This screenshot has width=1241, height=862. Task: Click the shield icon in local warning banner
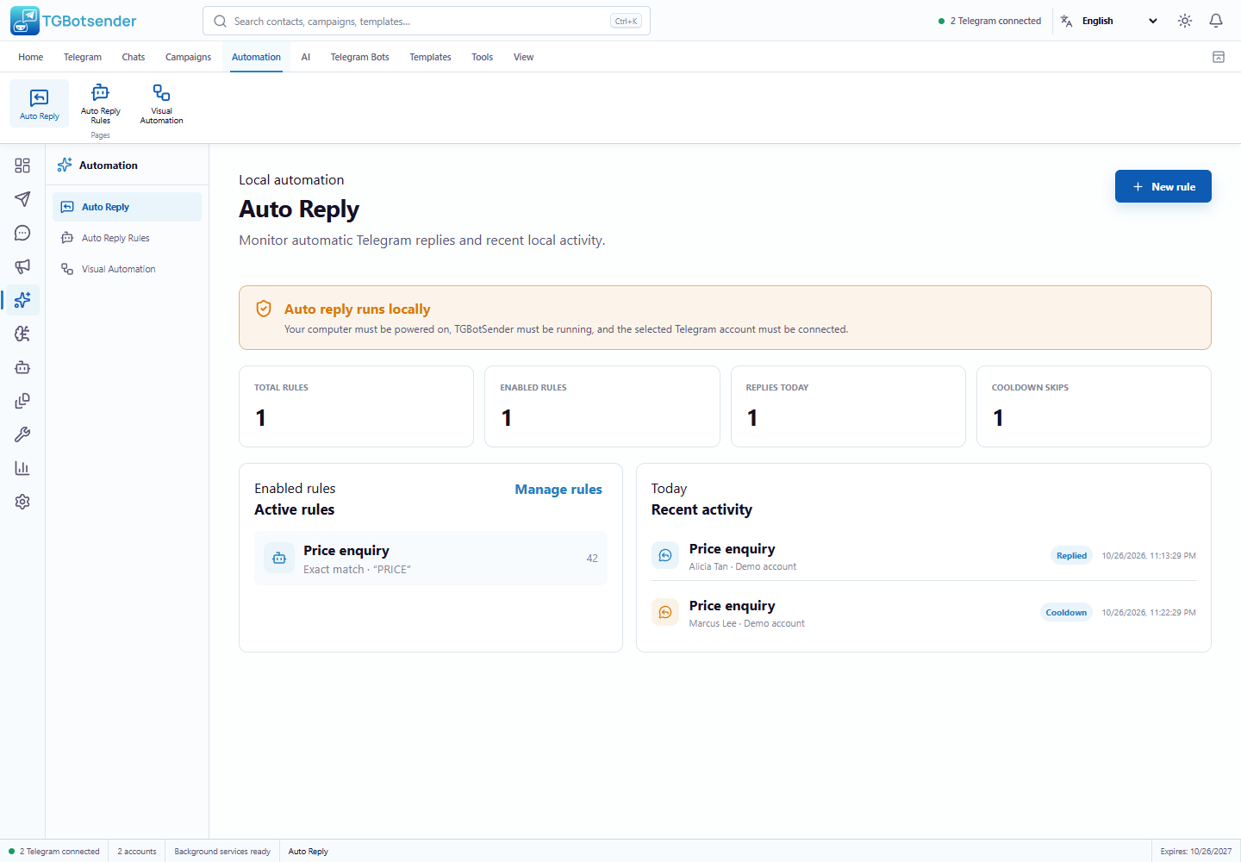click(265, 309)
